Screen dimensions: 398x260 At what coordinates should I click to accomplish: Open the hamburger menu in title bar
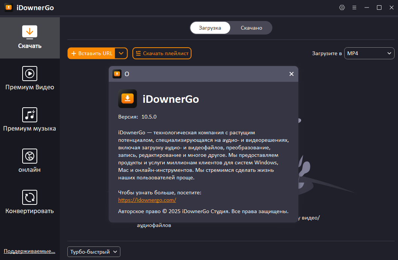pos(354,8)
